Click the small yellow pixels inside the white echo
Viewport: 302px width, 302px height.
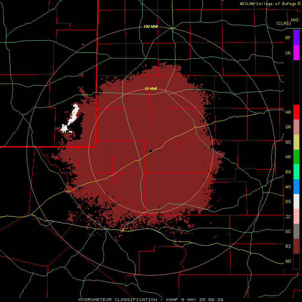point(73,113)
